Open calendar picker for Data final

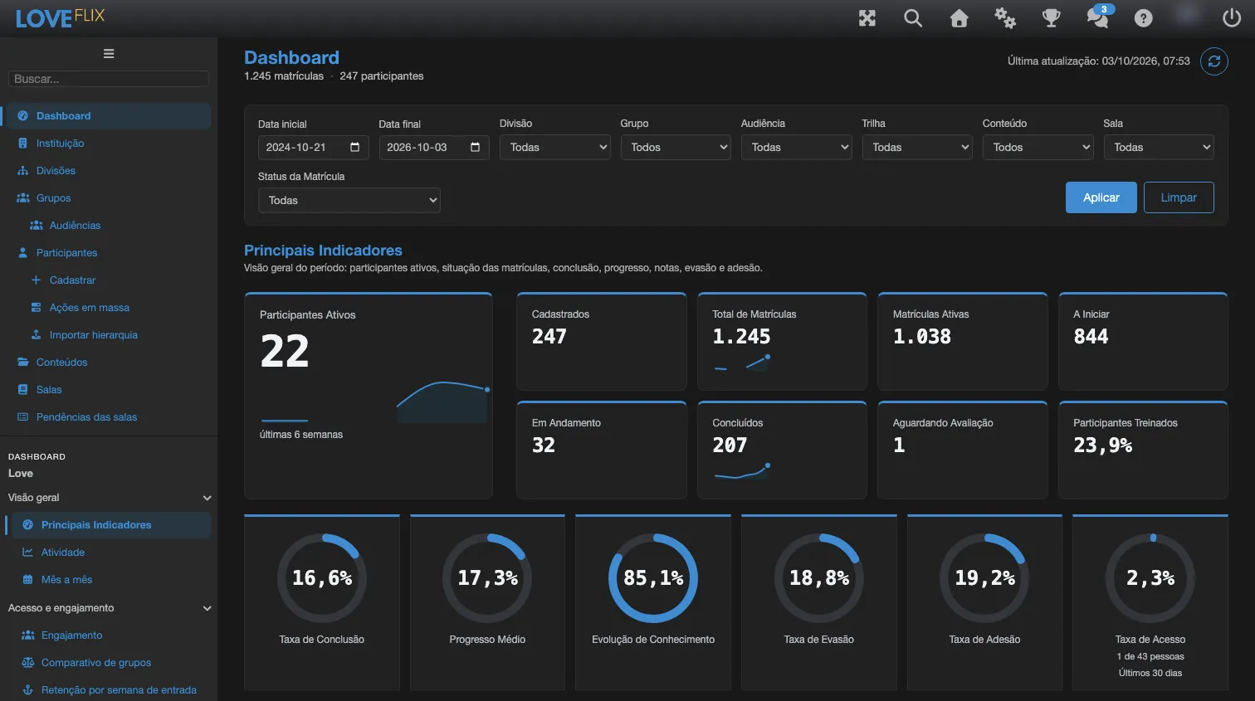[x=476, y=148]
